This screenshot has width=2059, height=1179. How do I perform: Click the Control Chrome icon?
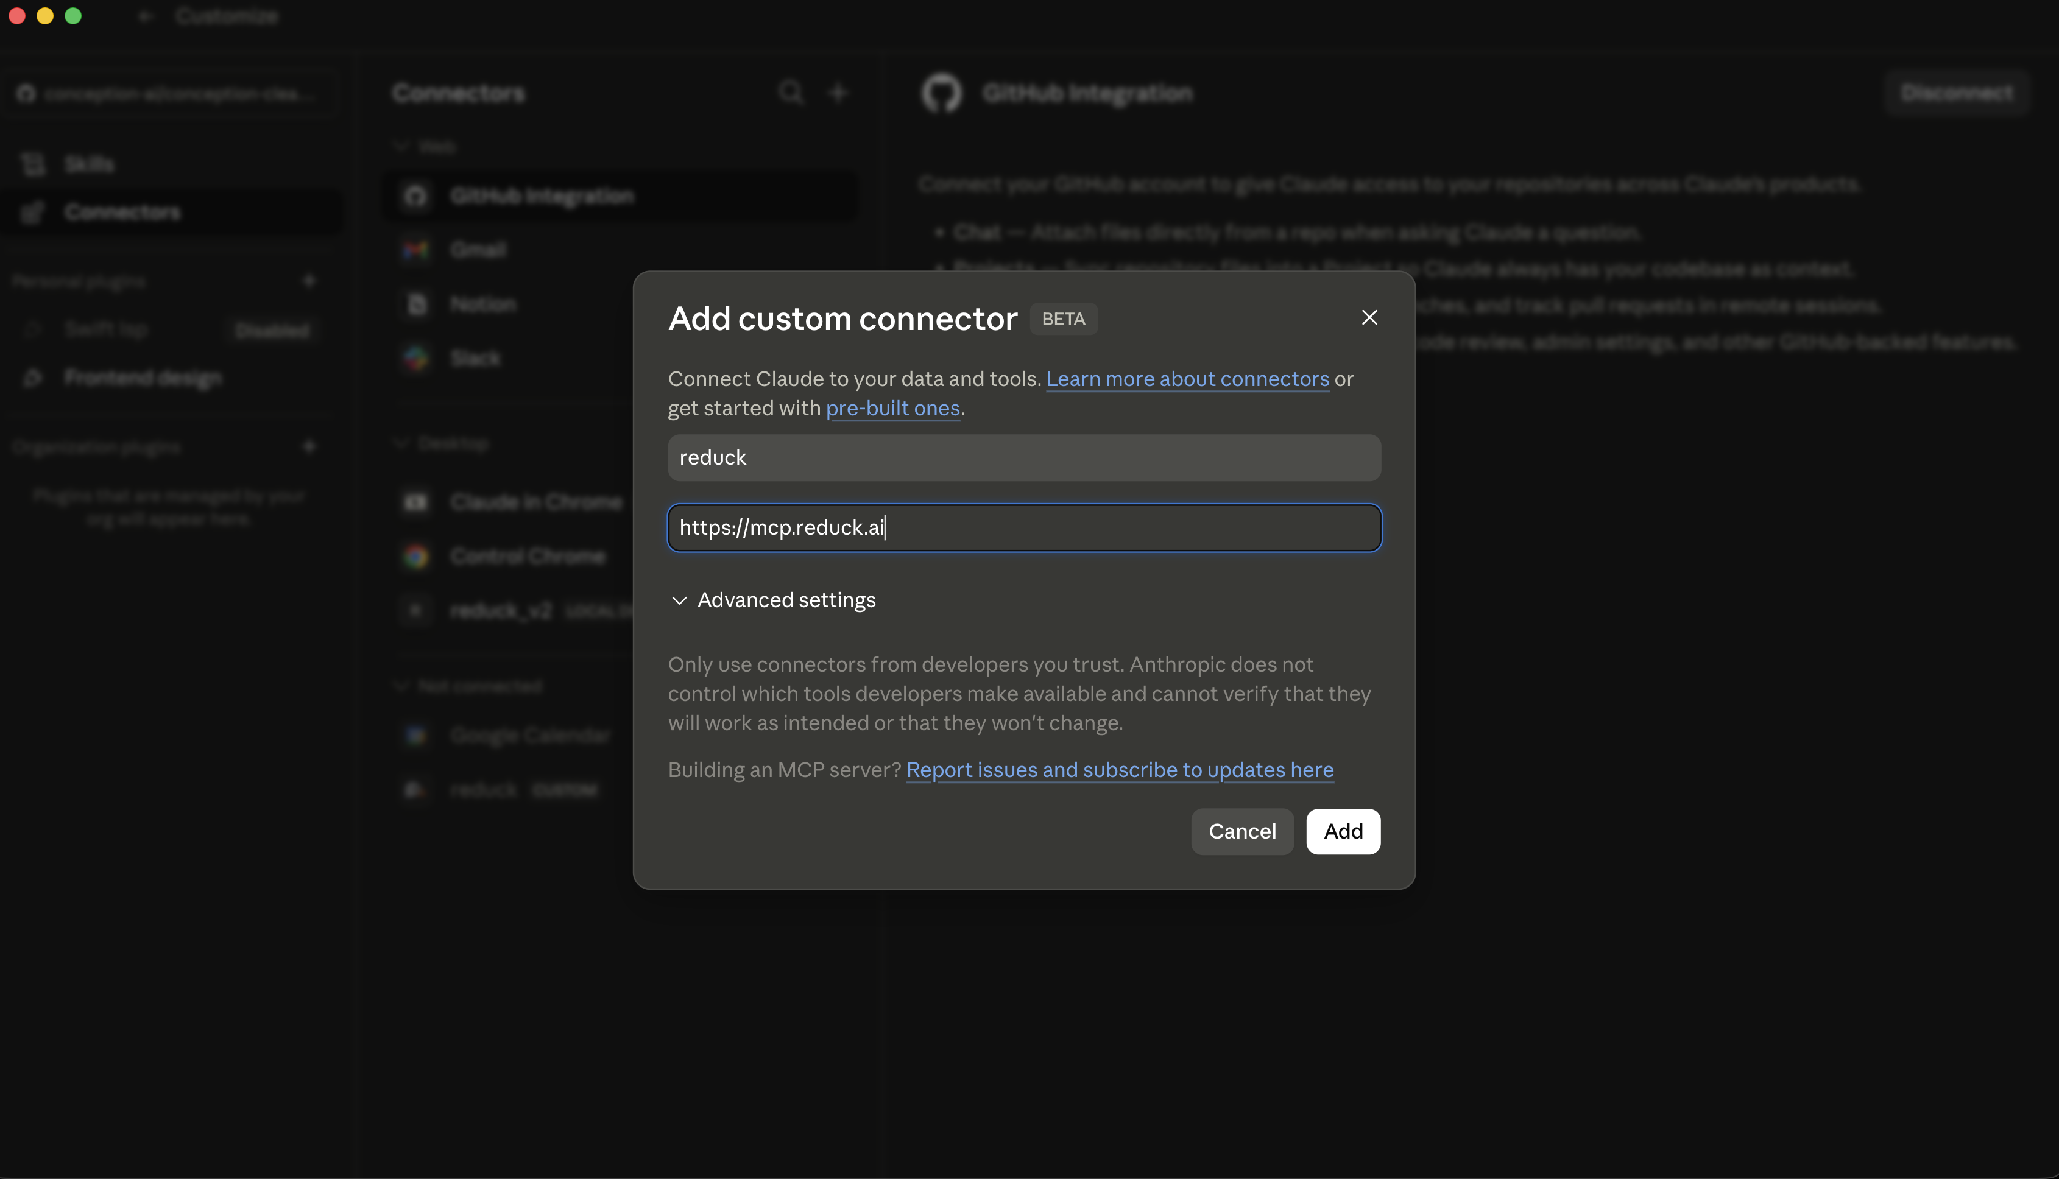tap(415, 556)
